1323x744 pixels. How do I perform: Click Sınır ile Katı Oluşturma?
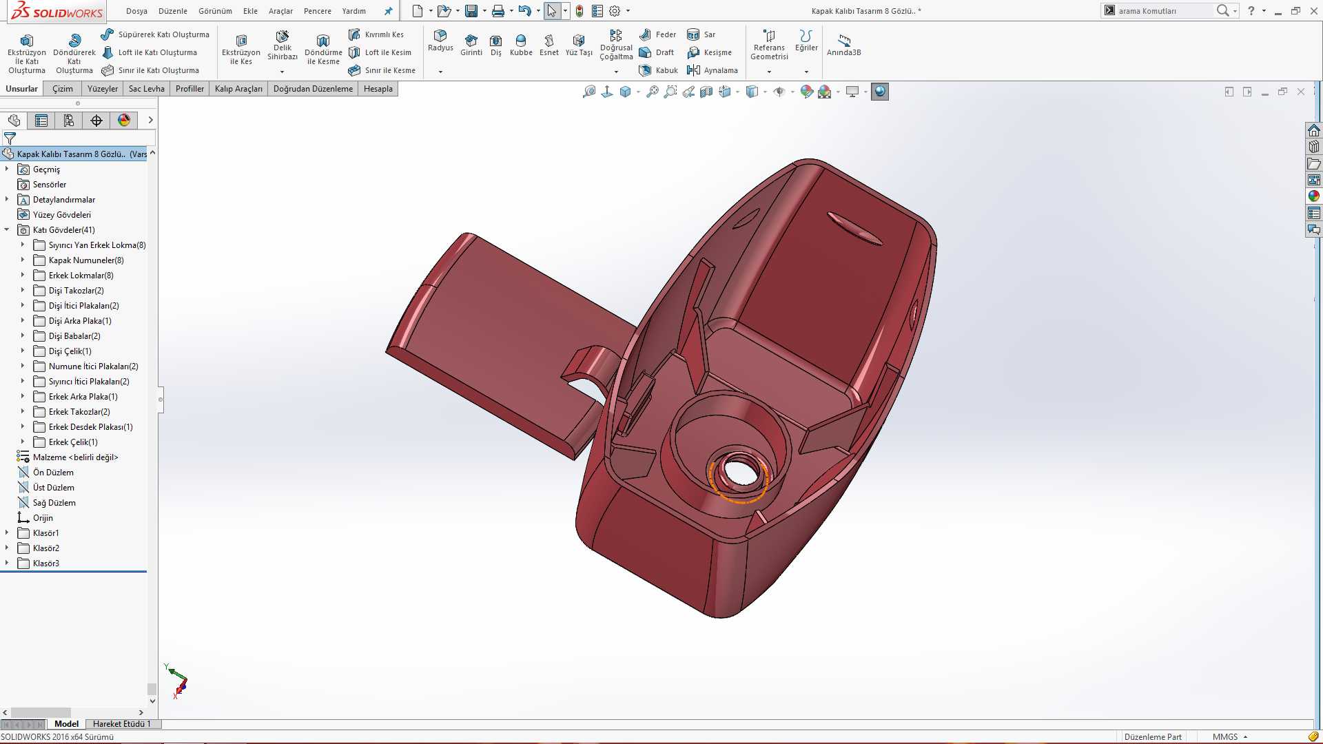point(150,70)
